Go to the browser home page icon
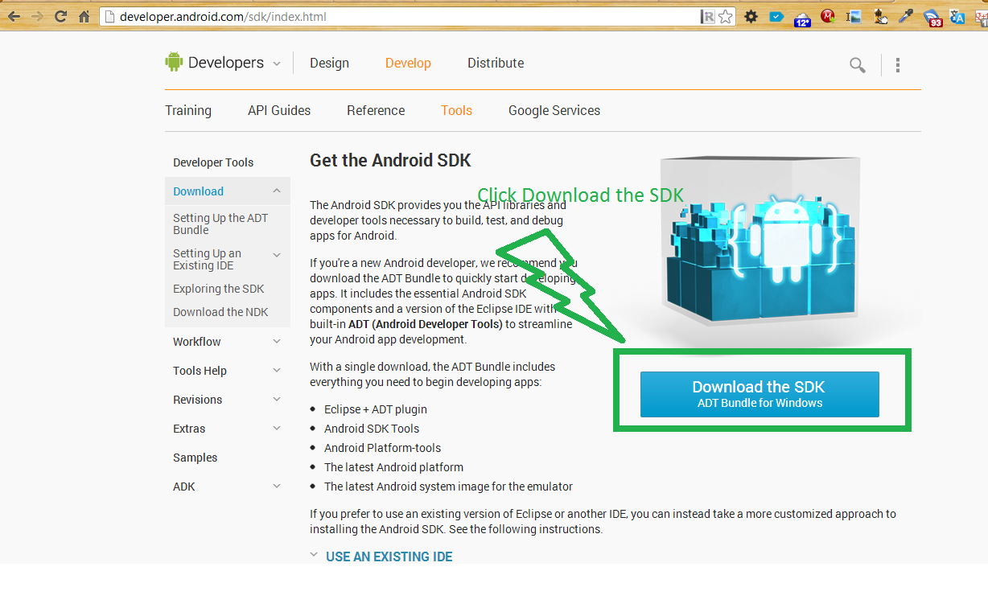The width and height of the screenshot is (988, 616). point(84,16)
